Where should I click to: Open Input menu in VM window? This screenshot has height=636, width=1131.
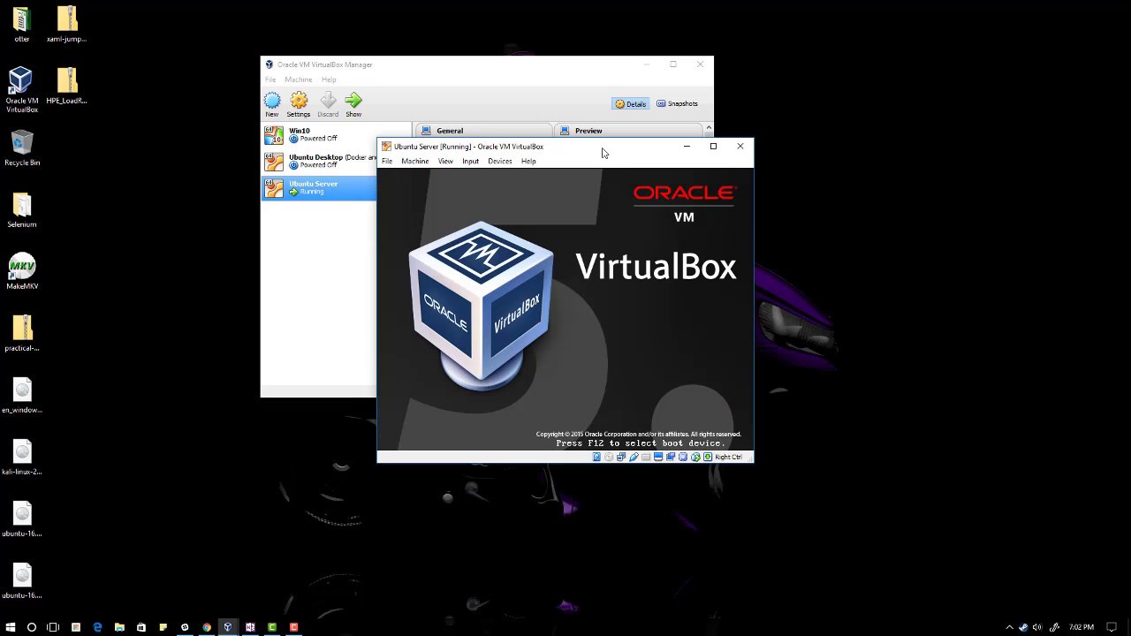[x=470, y=162]
